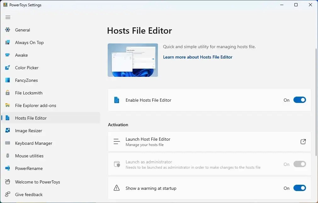Select the Image Resizer sidebar icon
The width and height of the screenshot is (318, 203).
coord(8,131)
